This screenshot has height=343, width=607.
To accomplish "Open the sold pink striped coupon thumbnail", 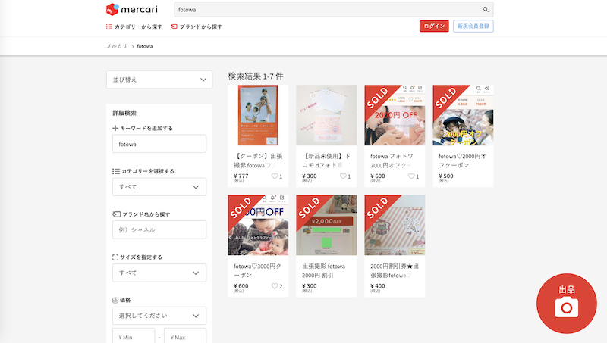I will tap(395, 225).
